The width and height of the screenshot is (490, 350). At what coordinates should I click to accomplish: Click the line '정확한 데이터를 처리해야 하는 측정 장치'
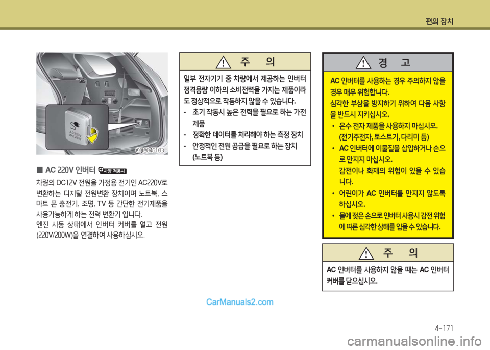pos(248,135)
